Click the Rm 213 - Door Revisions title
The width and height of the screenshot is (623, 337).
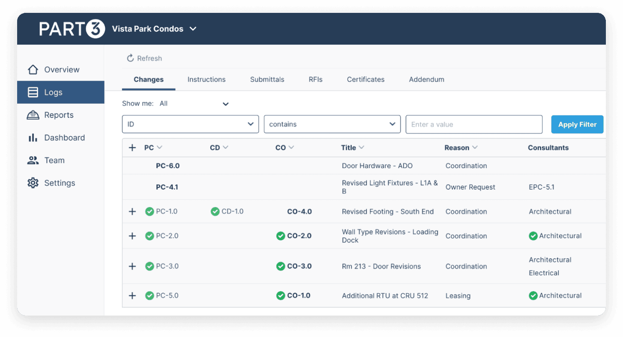[381, 266]
